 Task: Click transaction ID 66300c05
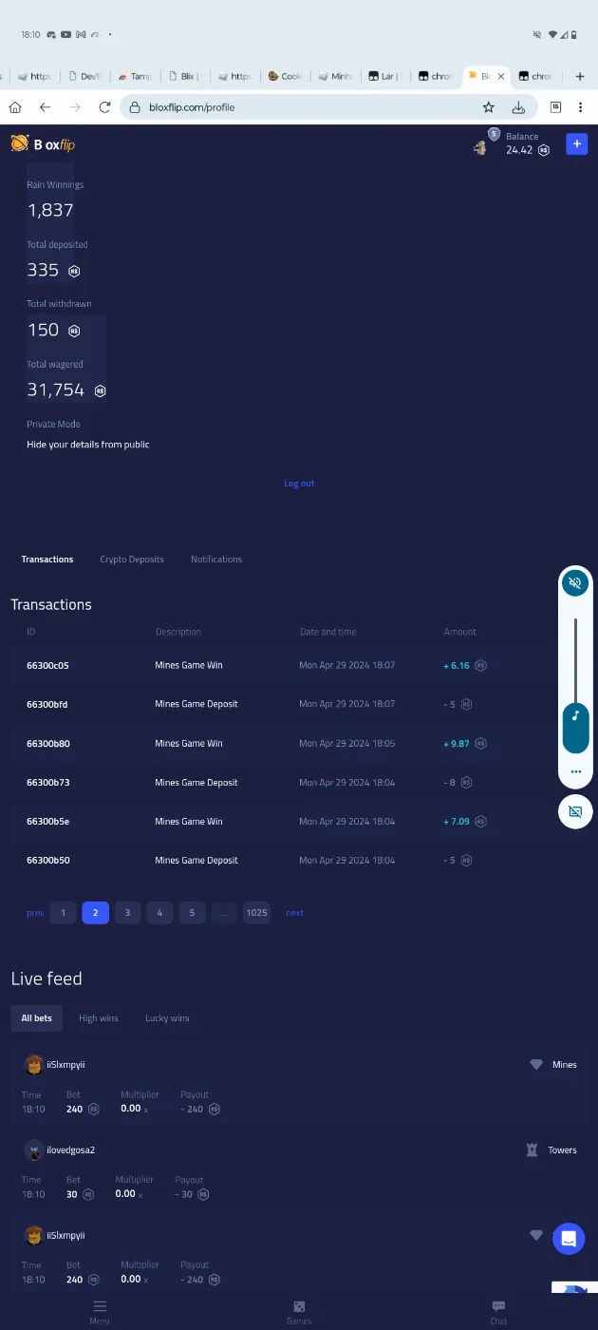pos(47,665)
